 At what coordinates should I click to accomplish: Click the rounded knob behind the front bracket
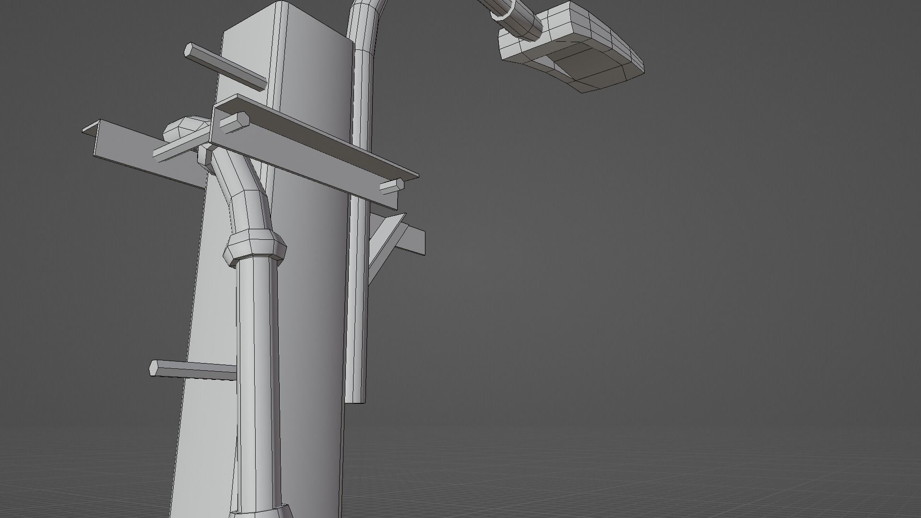coord(185,129)
